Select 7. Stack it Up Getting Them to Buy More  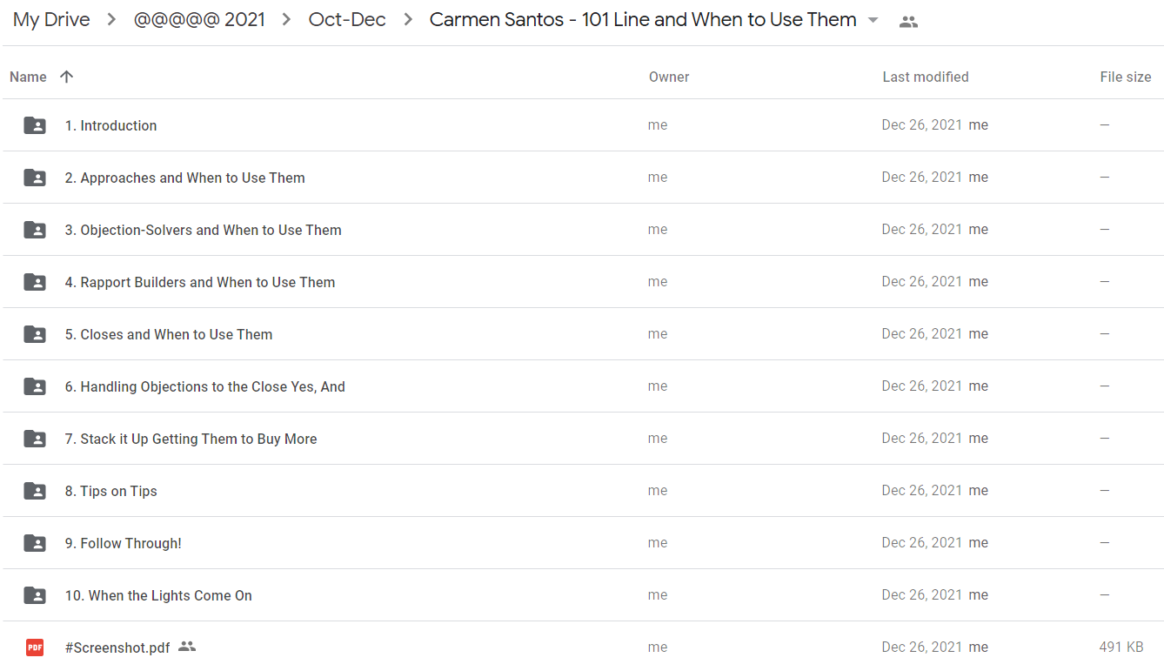583,439
